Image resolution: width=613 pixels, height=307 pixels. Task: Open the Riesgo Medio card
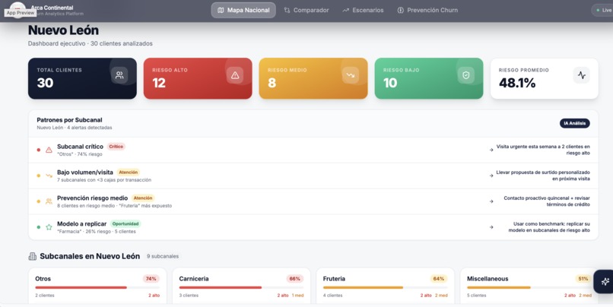[x=313, y=78]
